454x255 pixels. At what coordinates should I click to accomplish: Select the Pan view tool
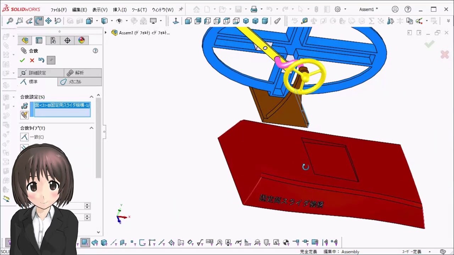pyautogui.click(x=48, y=21)
